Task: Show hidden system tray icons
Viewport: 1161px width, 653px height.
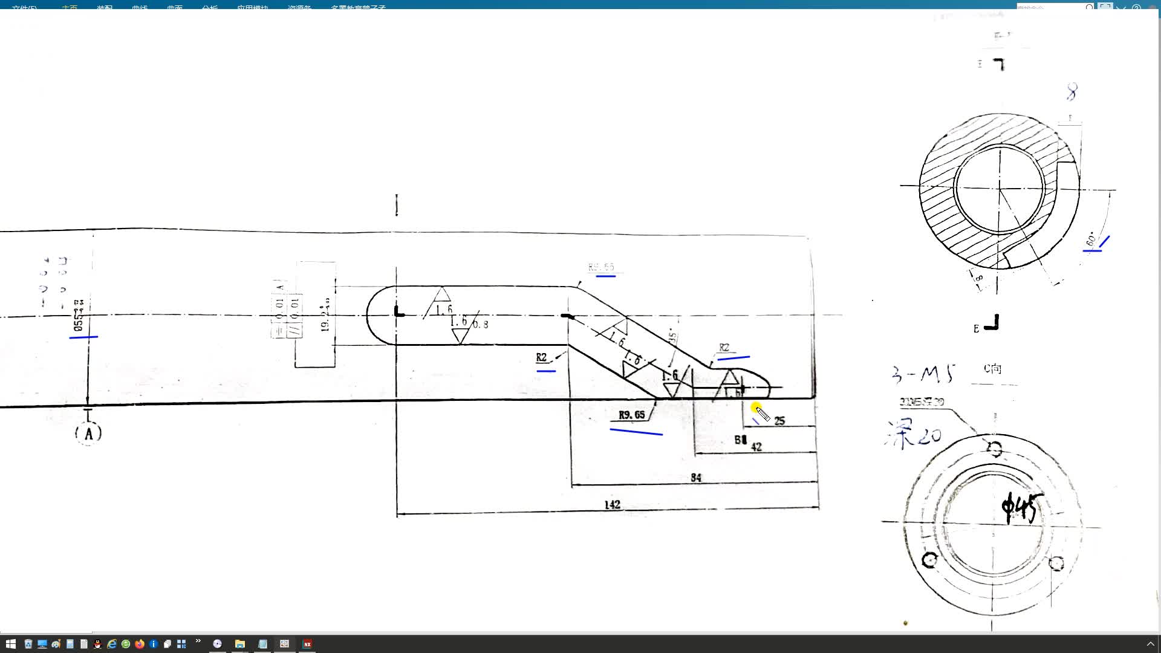Action: 1150,644
